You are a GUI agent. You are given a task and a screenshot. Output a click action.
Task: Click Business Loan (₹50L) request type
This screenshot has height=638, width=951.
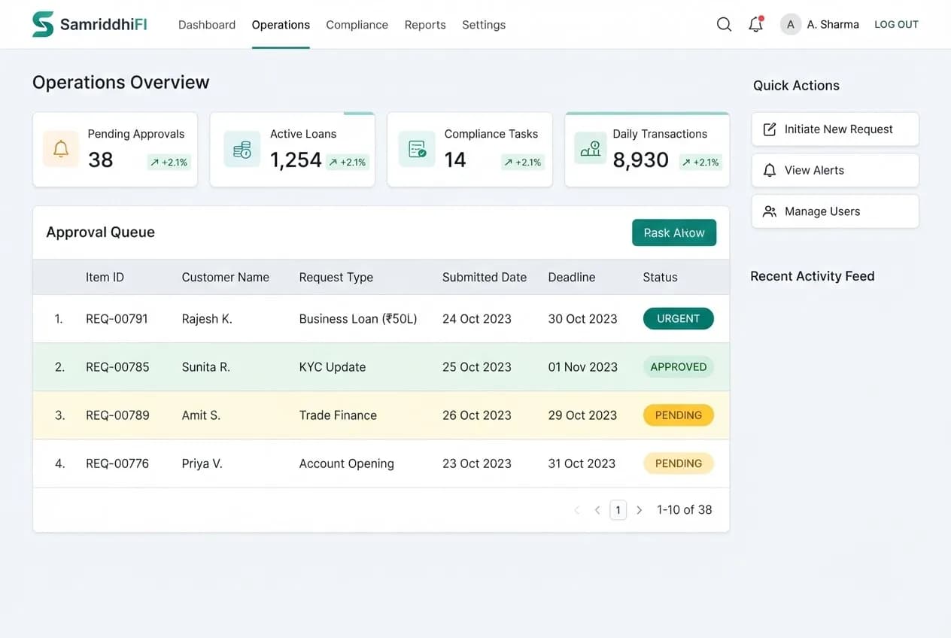(x=358, y=319)
